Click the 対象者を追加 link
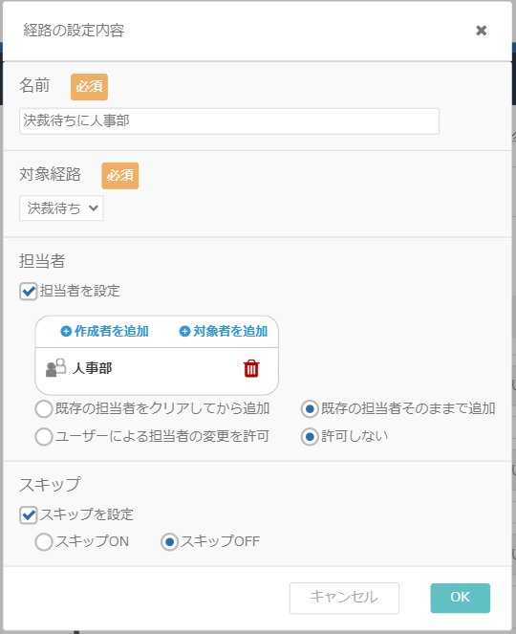Image resolution: width=516 pixels, height=634 pixels. tap(224, 331)
